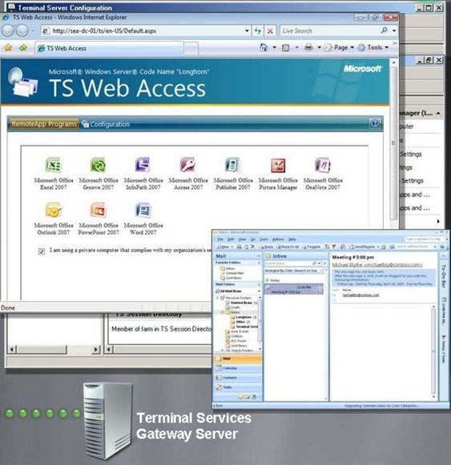Open Microsoft Office Access 2007 icon

coord(188,174)
